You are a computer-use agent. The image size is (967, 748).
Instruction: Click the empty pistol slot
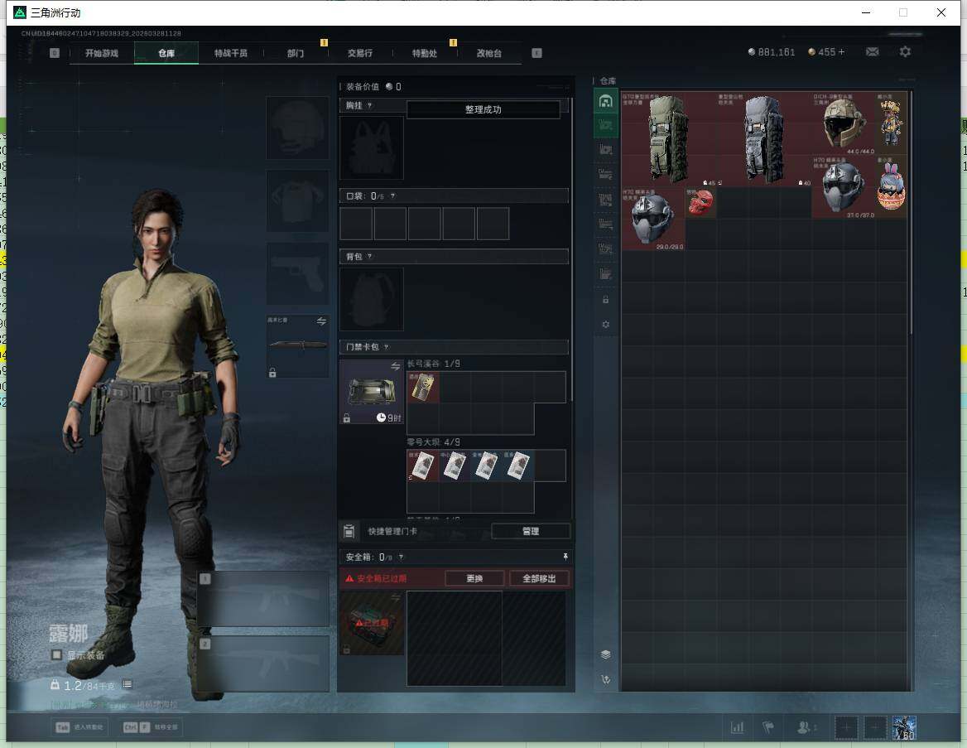tap(297, 273)
